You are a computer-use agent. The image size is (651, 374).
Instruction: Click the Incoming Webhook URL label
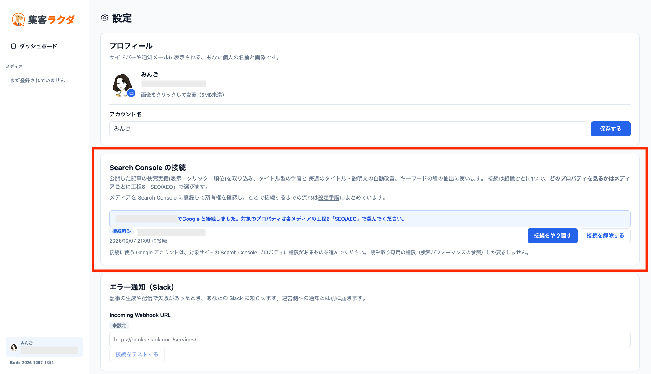(x=140, y=315)
